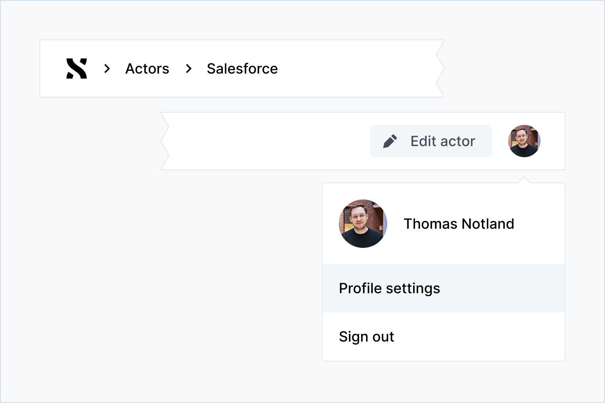Go to the Actors breadcrumb

147,69
